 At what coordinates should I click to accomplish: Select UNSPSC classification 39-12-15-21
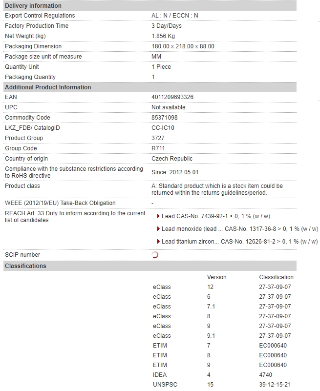coord(275,385)
